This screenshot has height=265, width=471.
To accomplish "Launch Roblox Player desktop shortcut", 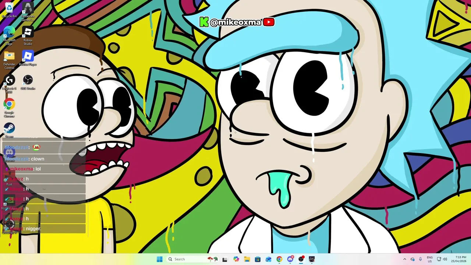I will click(x=28, y=59).
